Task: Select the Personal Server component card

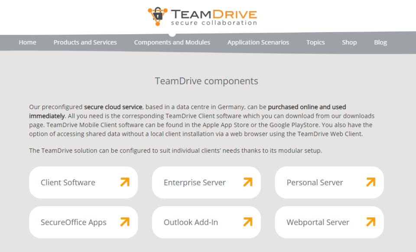Action: 329,182
